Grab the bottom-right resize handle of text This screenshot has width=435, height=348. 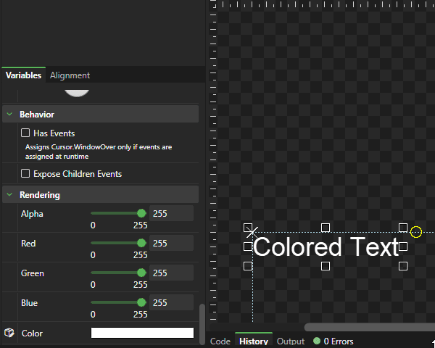point(403,266)
